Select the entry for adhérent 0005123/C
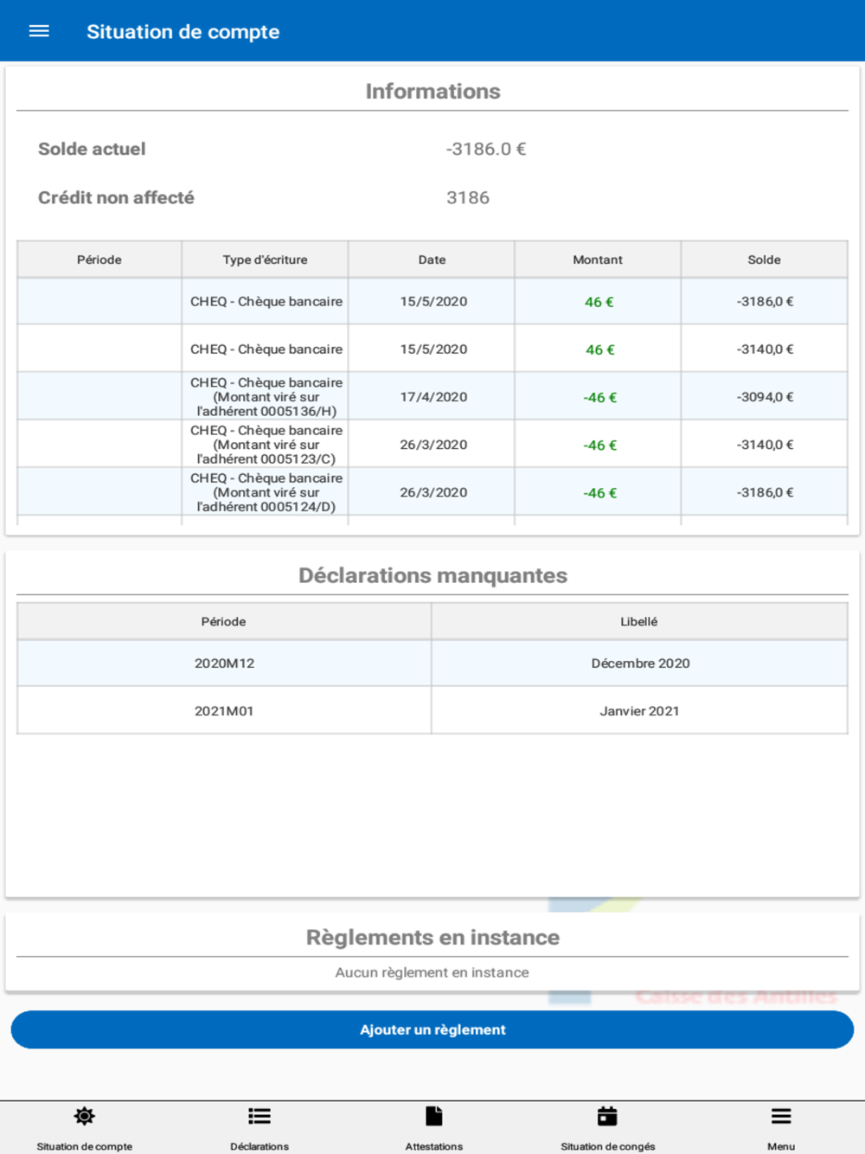The image size is (865, 1154). pos(432,445)
